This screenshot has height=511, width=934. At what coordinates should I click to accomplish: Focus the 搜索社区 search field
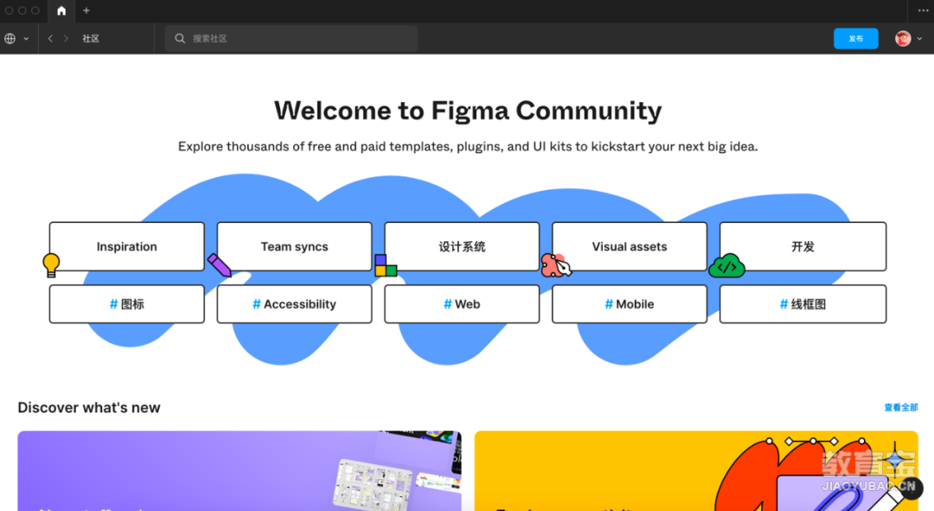click(x=291, y=39)
